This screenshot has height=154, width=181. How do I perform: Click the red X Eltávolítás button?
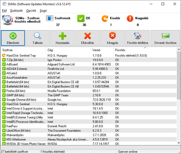[87, 38]
